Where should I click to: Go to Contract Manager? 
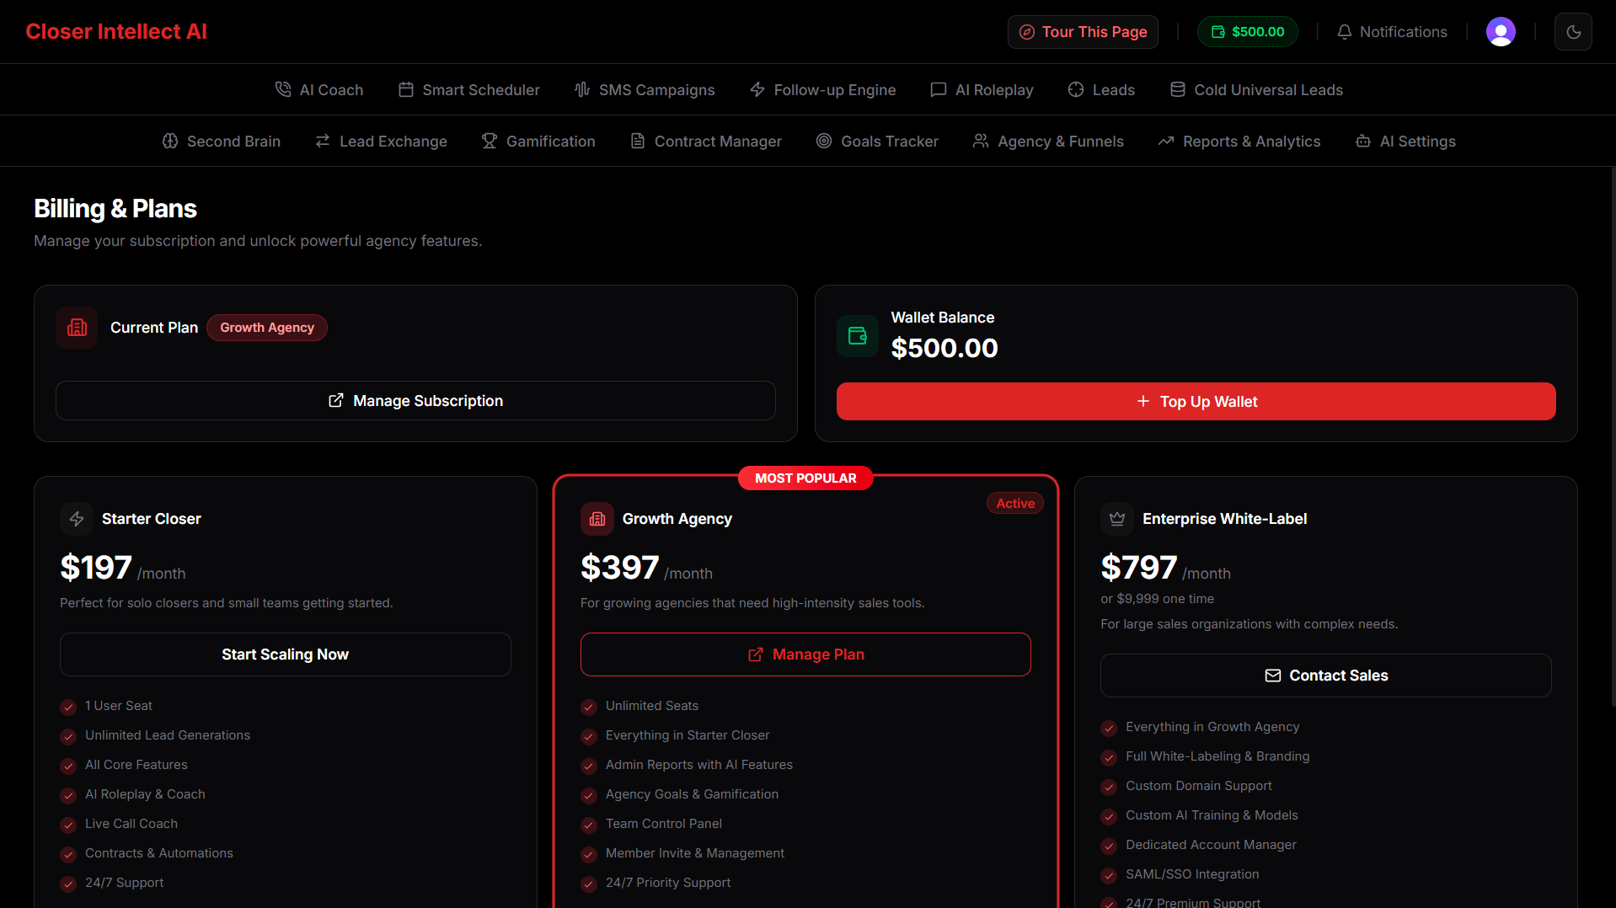tap(706, 141)
